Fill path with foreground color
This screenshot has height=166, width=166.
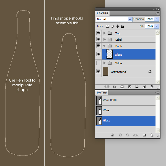(x=112, y=135)
